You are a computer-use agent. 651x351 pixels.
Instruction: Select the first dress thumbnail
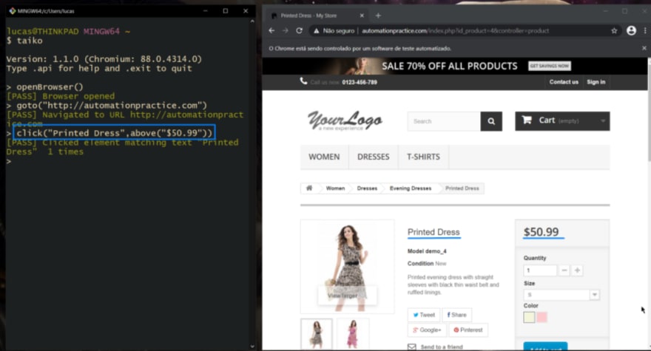pyautogui.click(x=317, y=334)
